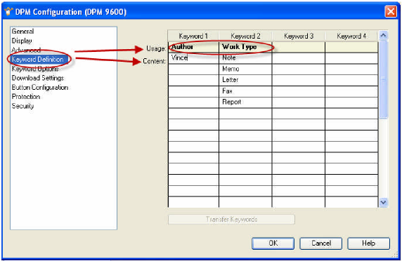Select the Note content cell
Image resolution: width=402 pixels, height=261 pixels.
(x=245, y=58)
